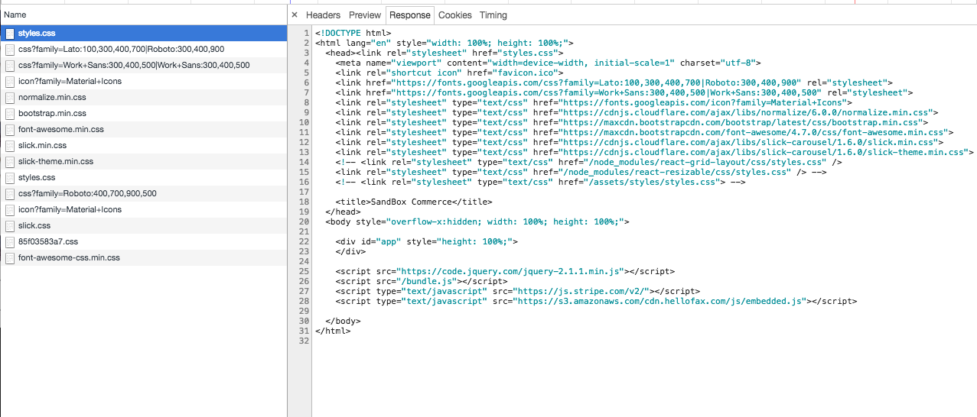
Task: Click file icon beside bootstrap.min.css
Action: (x=10, y=114)
